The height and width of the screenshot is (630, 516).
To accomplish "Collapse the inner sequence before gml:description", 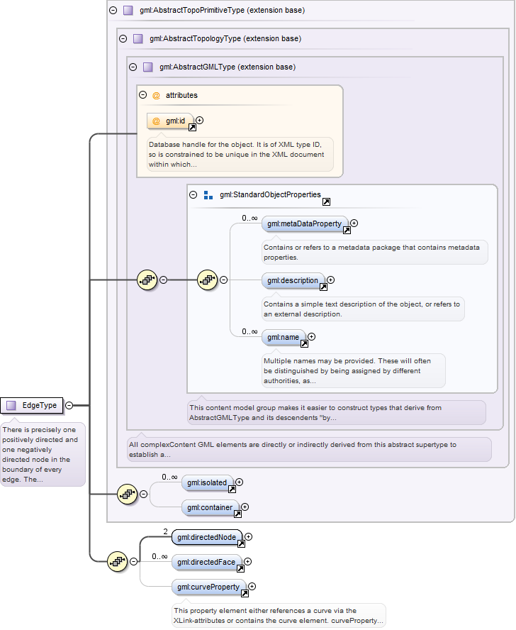I will tap(224, 280).
